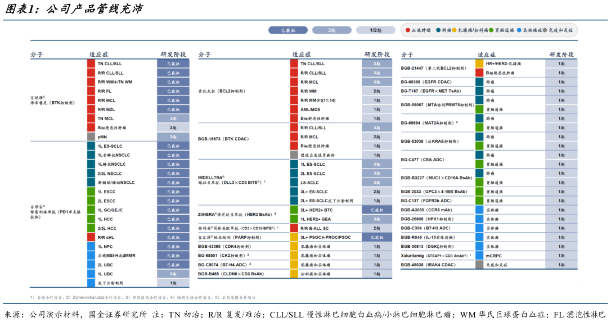The height and width of the screenshot is (322, 611).
Task: Click the 2/3L HCC indication
Action: [x=107, y=228]
